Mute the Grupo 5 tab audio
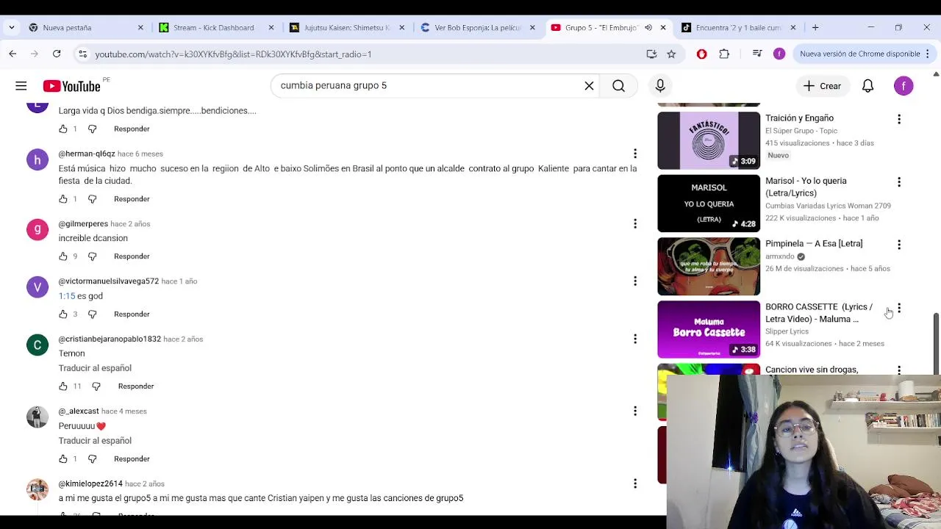The image size is (941, 529). [x=648, y=28]
